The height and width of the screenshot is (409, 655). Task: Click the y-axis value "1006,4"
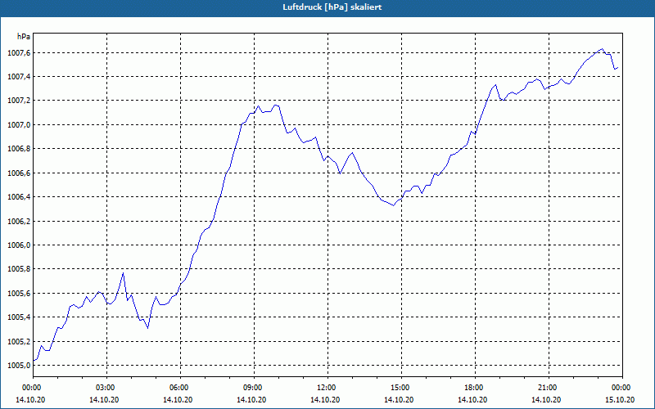(19, 197)
